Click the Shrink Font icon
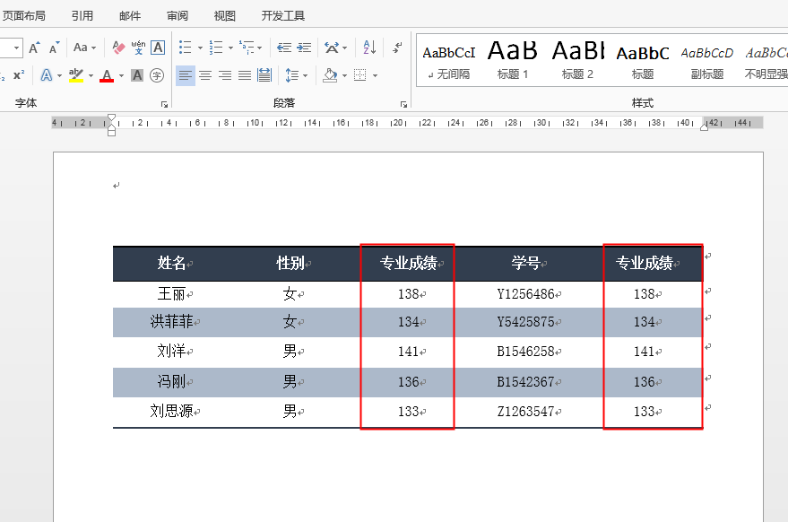 pyautogui.click(x=54, y=48)
